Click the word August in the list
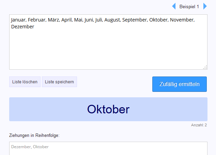This screenshot has width=216, height=155. click(x=112, y=20)
